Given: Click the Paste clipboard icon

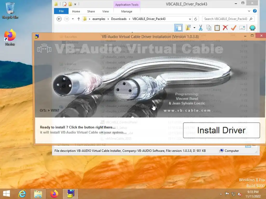Looking at the screenshot, I should point(217,27).
